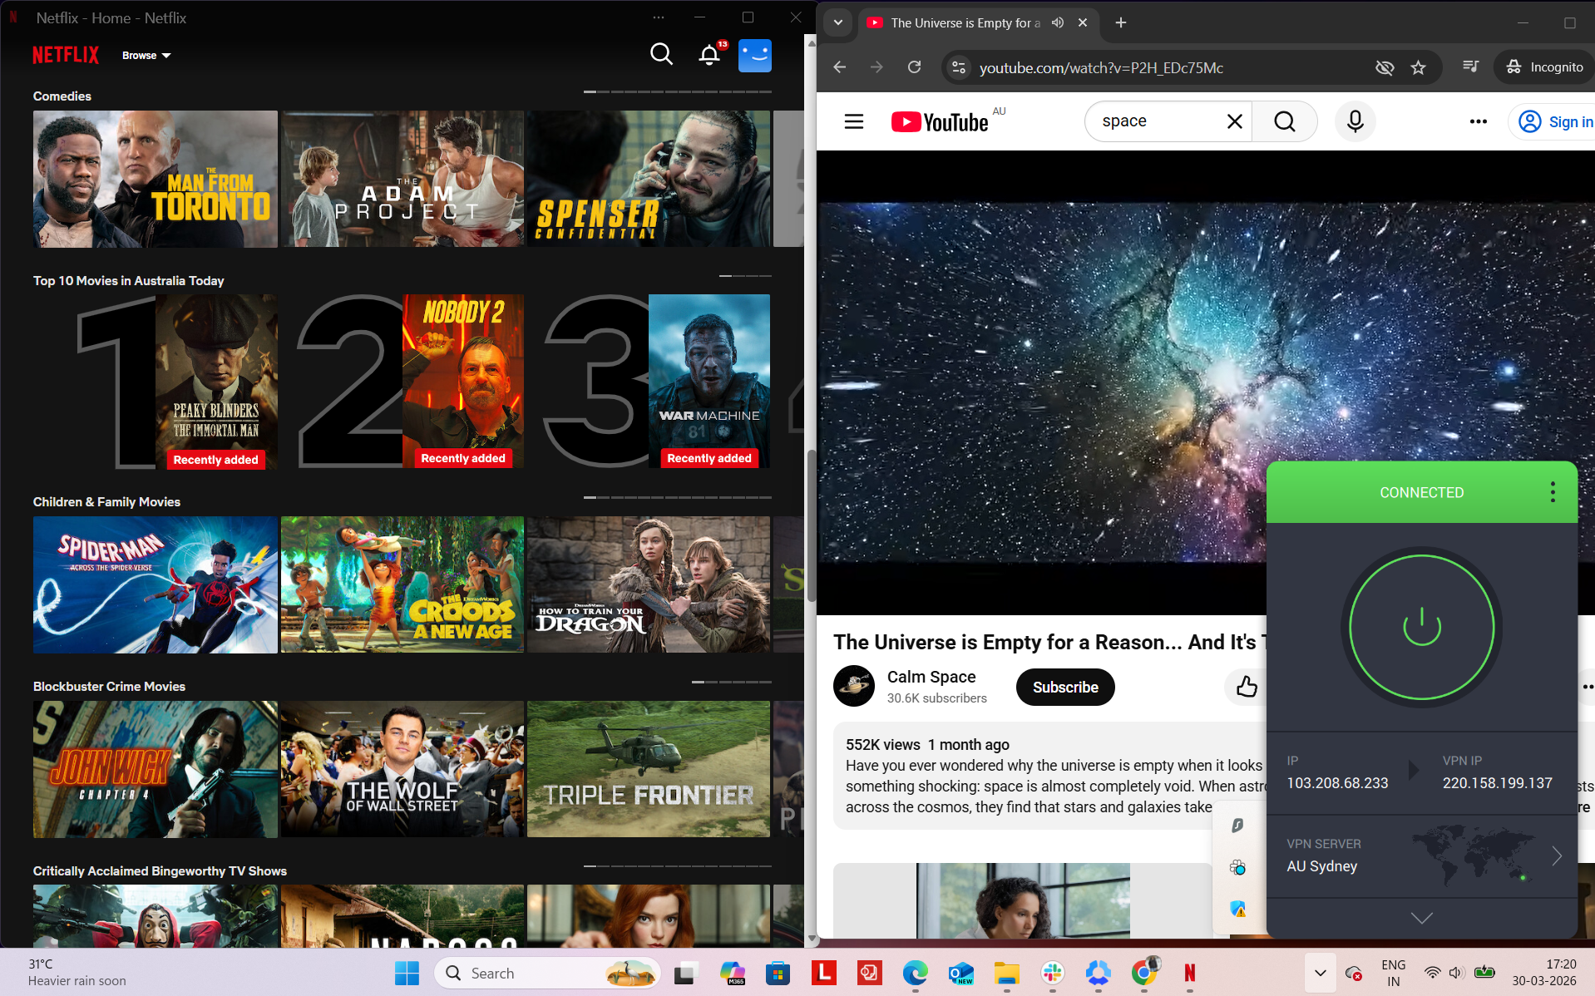The height and width of the screenshot is (996, 1595).
Task: Sign in to YouTube
Action: [1559, 121]
